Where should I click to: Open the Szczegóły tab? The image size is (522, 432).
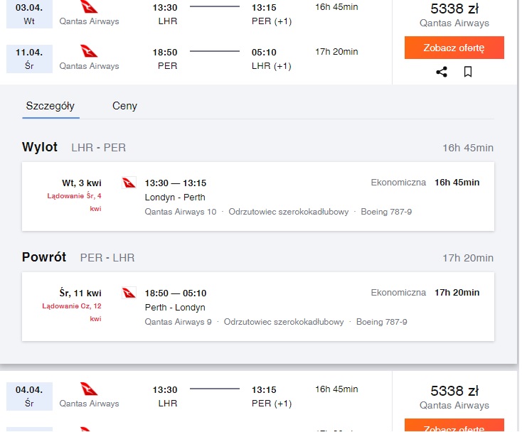click(50, 106)
